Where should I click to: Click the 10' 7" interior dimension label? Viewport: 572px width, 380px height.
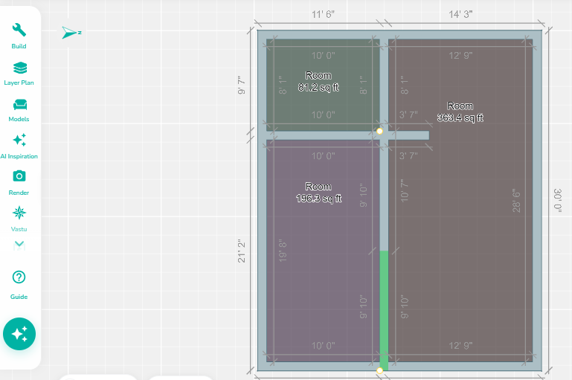click(x=404, y=190)
